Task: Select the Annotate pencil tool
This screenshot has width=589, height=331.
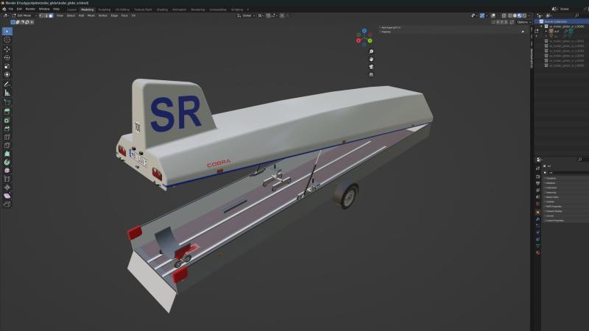Action: [7, 85]
